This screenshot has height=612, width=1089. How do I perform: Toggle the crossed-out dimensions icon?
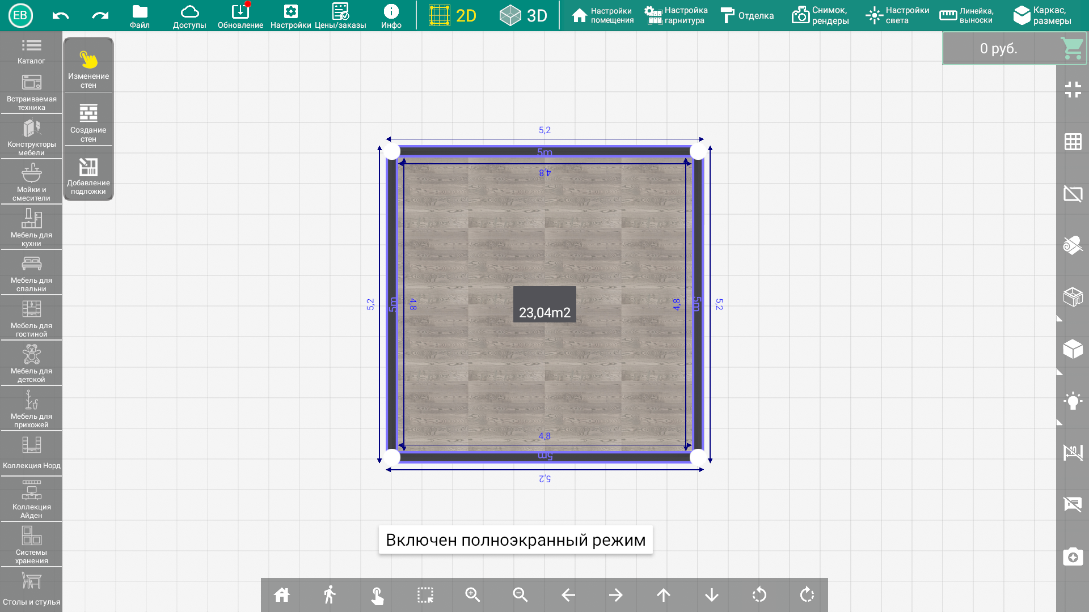click(x=1073, y=452)
